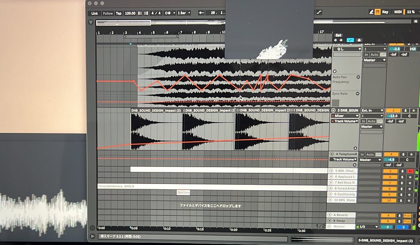Click the 4 / 4 time signature
420x245 pixels.
(156, 13)
